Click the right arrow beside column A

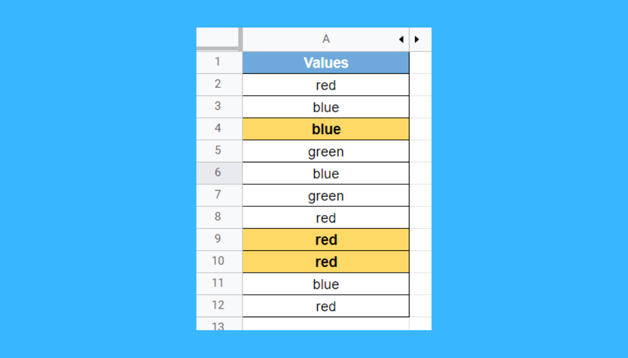point(416,39)
